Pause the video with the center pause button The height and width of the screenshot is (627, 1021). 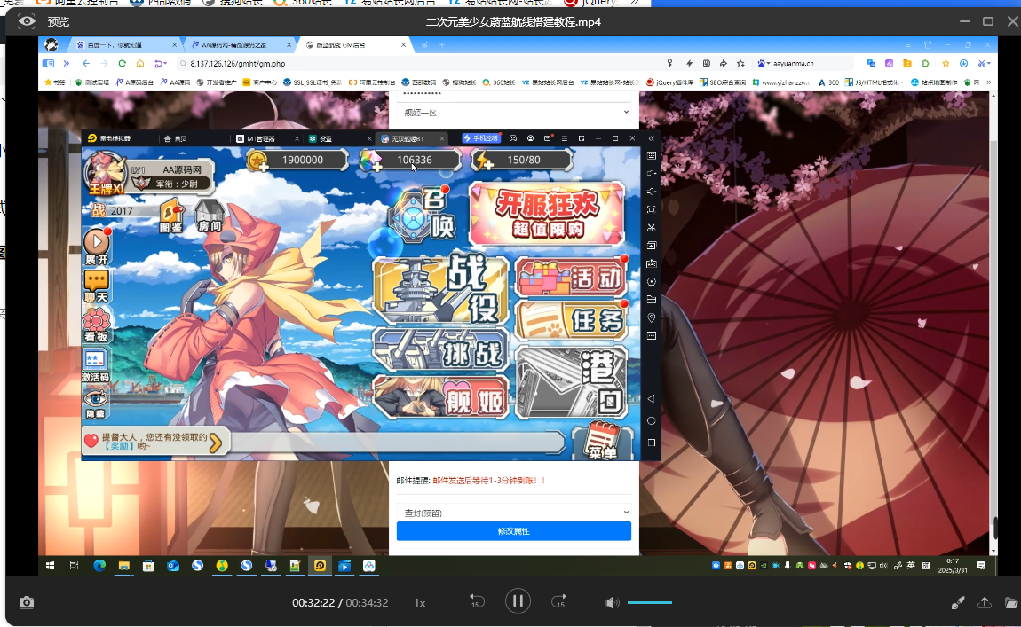(518, 601)
